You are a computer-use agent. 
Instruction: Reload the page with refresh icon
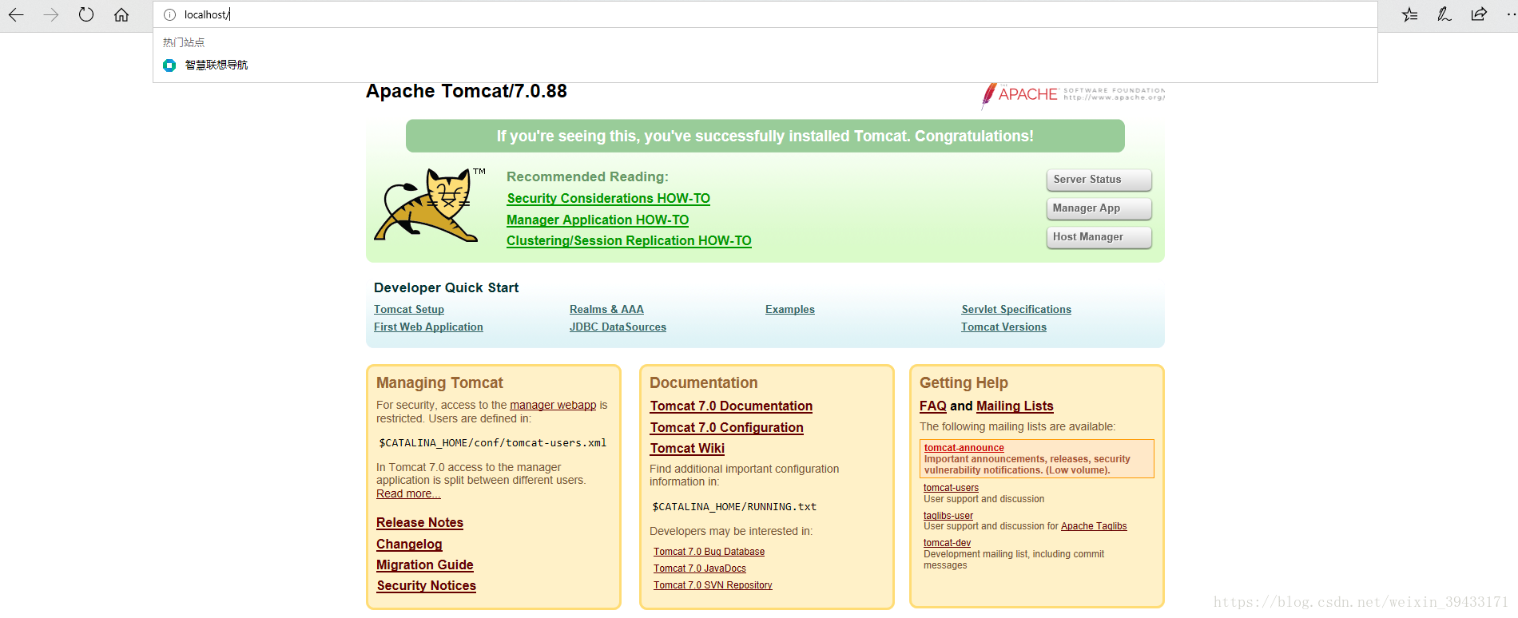click(x=86, y=14)
